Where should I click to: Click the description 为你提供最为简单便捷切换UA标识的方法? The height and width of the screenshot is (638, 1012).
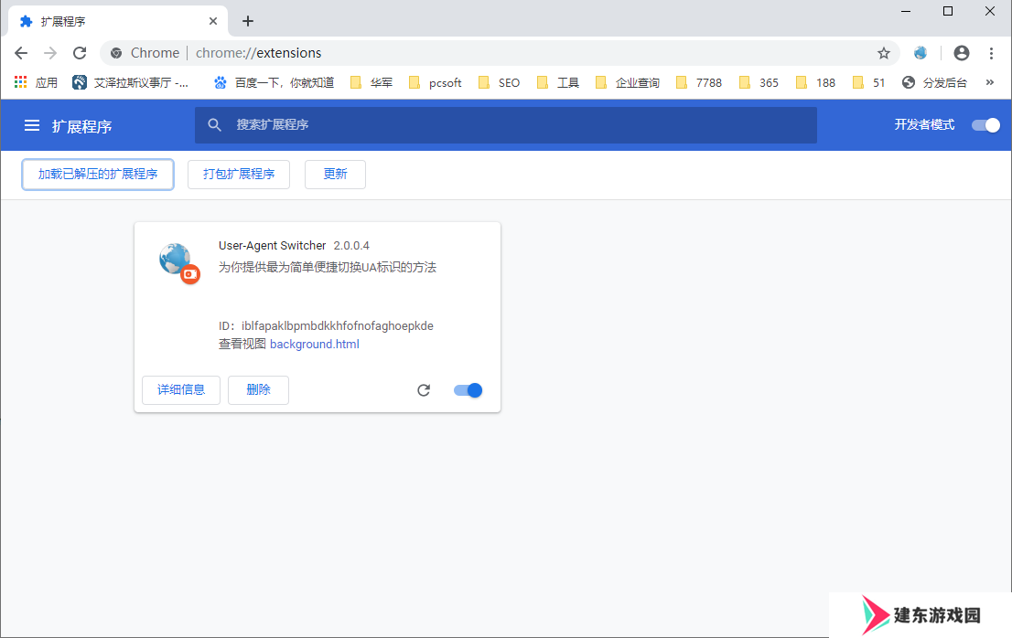[328, 268]
